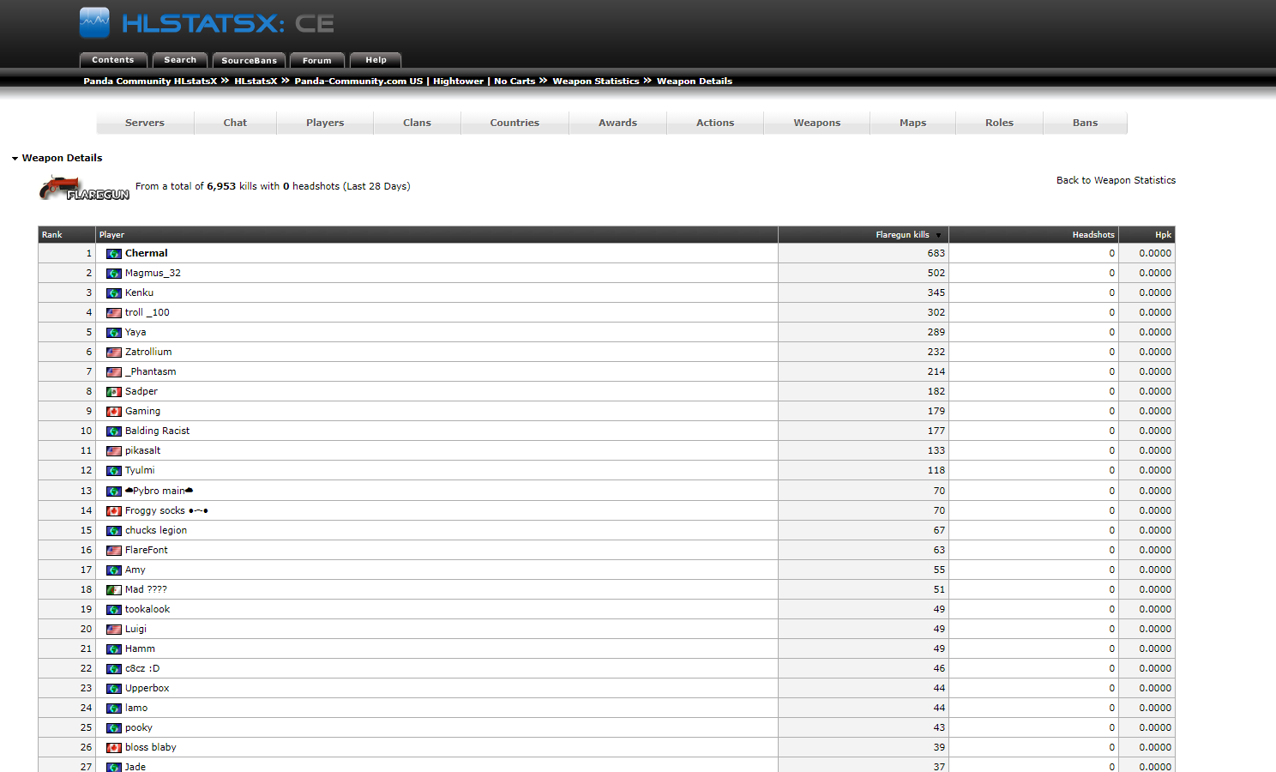Click the HLstatsX logo icon
Viewport: 1276px width, 772px height.
(94, 23)
